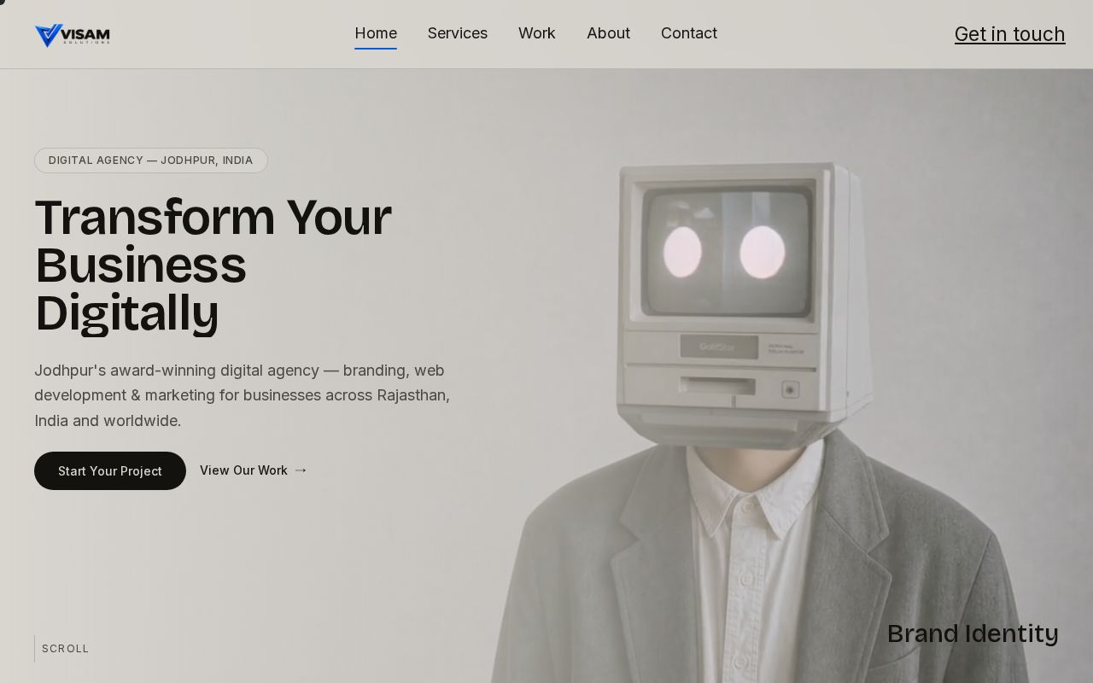Open the Work menu item

pyautogui.click(x=537, y=33)
